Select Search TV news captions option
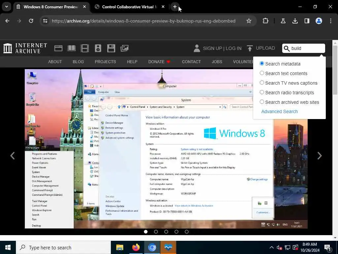Image resolution: width=338 pixels, height=254 pixels. click(x=262, y=82)
